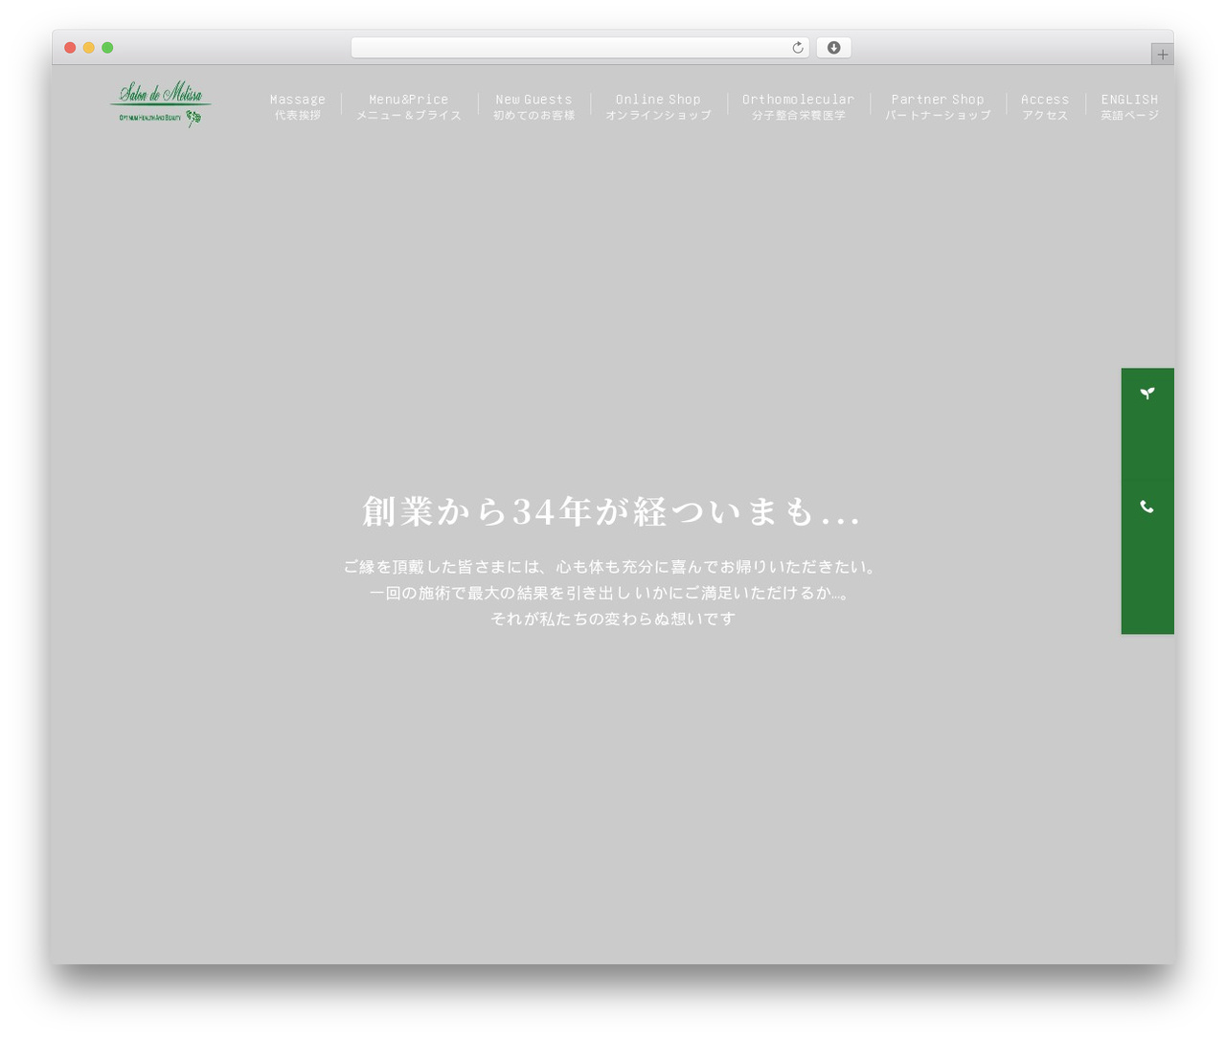Maximize the window with the green button
This screenshot has width=1226, height=1038.
pos(107,48)
